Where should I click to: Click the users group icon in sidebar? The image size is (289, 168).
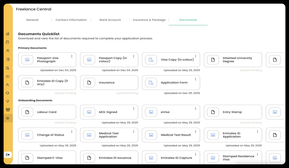7,51
